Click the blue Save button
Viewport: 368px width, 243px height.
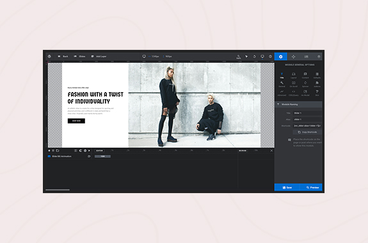(287, 187)
